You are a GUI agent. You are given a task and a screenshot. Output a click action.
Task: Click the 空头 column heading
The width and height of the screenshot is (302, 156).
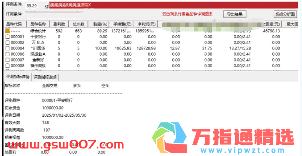[105, 86]
